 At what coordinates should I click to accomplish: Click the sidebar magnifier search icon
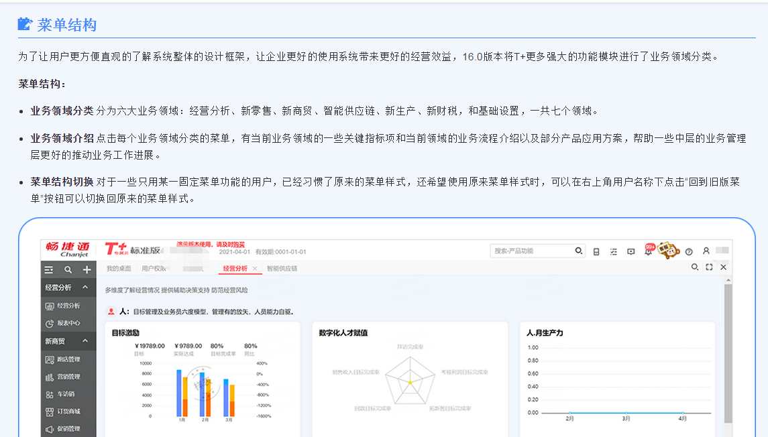pos(68,269)
